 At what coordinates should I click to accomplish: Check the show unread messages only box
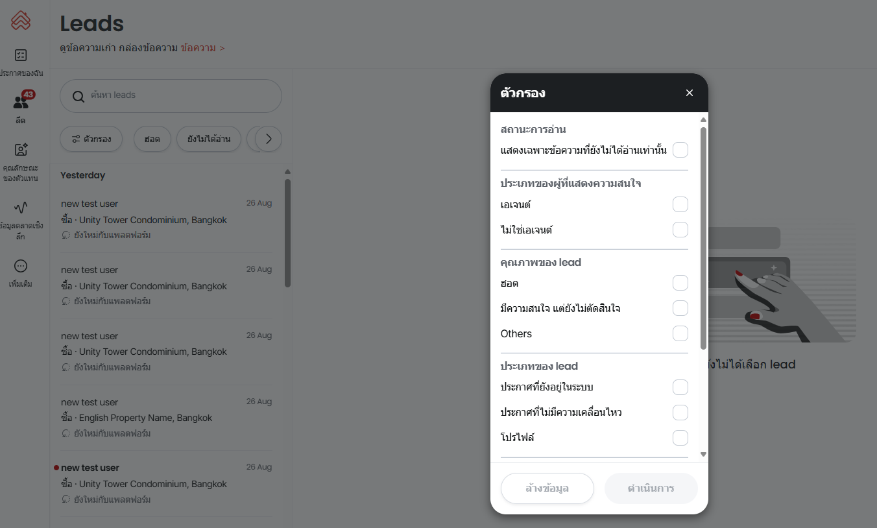tap(680, 150)
